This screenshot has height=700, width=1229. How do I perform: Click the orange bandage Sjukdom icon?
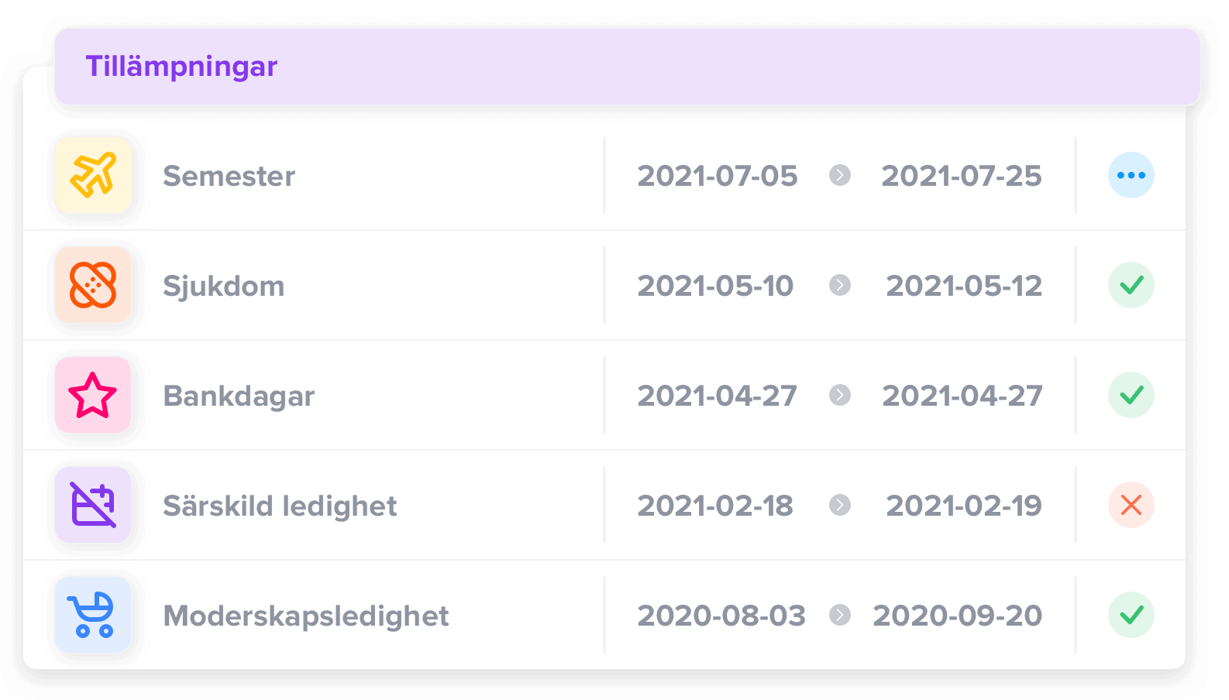tap(93, 286)
